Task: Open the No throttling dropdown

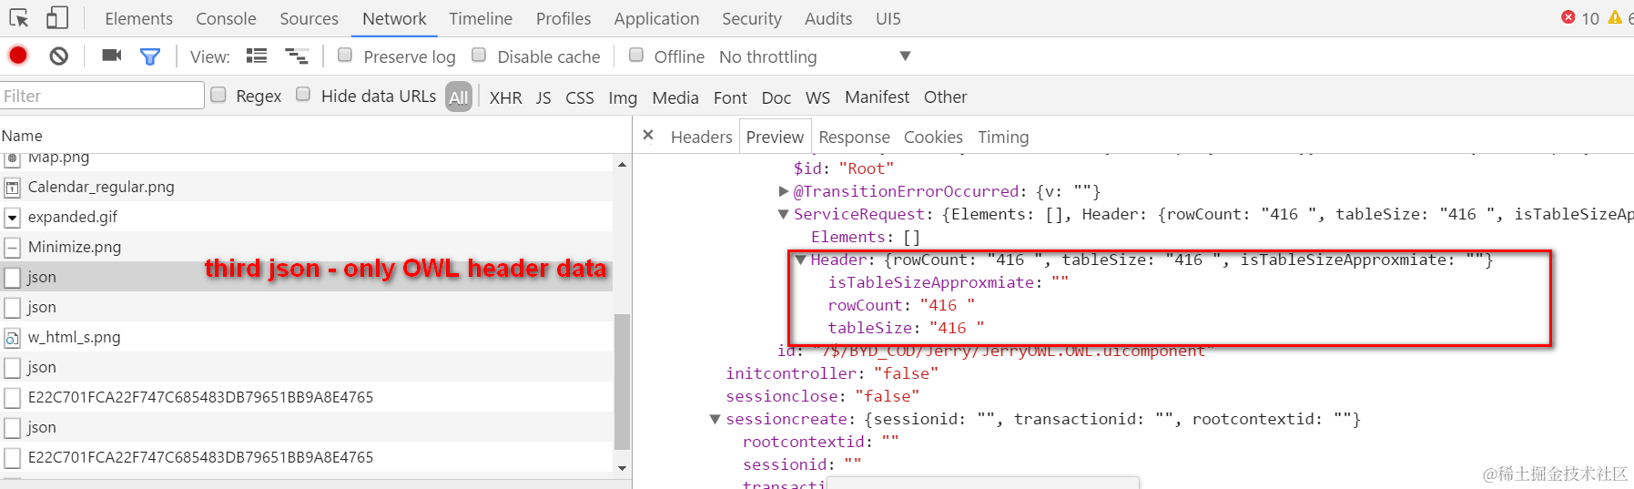Action: 815,56
